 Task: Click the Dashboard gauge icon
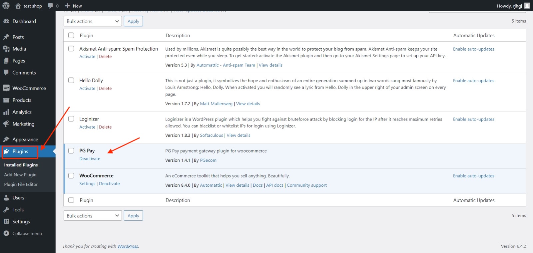6,21
